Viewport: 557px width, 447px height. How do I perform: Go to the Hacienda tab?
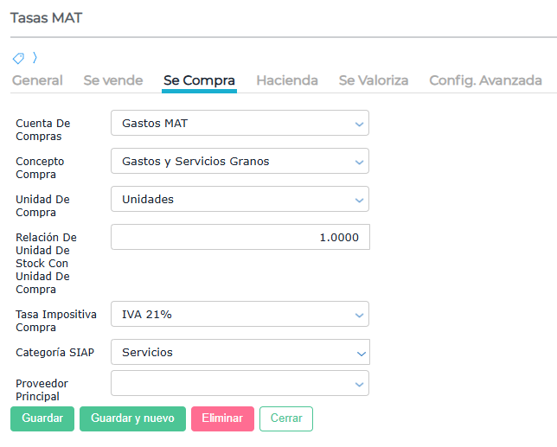point(286,80)
